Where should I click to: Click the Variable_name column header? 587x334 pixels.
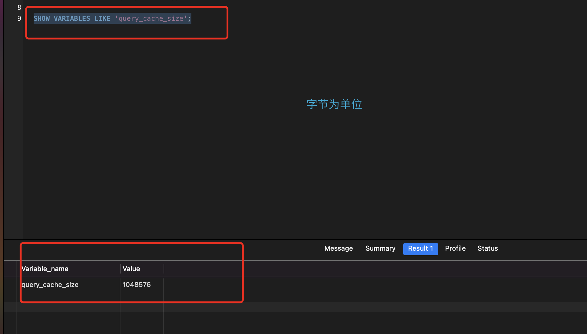45,269
